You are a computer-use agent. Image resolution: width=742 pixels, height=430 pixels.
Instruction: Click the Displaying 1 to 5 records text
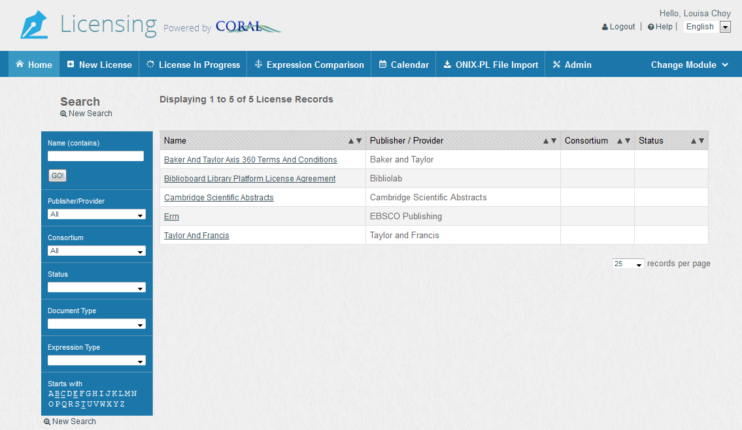pos(246,99)
